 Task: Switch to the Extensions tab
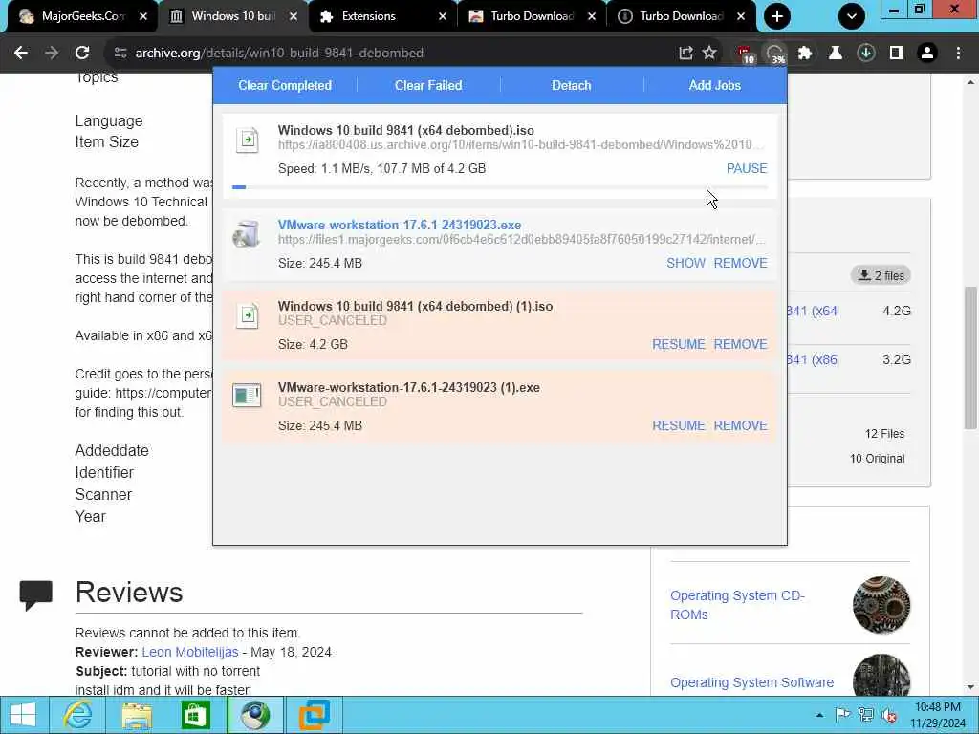382,16
